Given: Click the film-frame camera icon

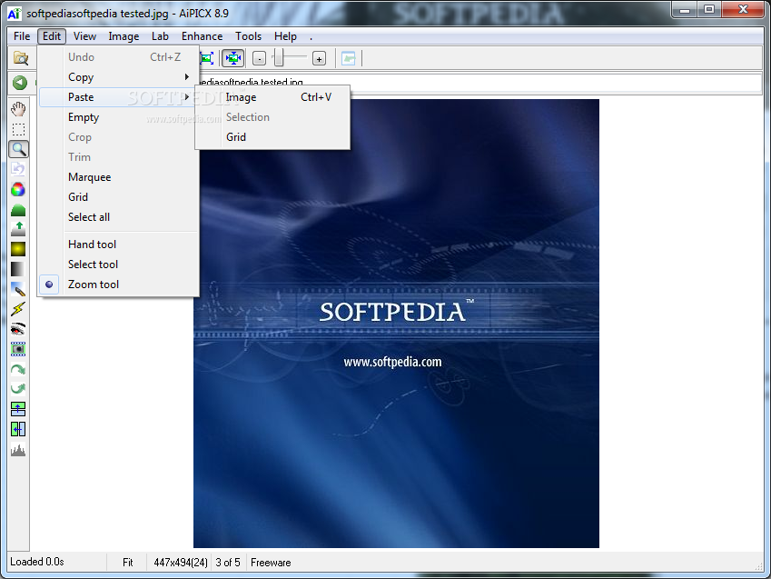Looking at the screenshot, I should [x=18, y=349].
